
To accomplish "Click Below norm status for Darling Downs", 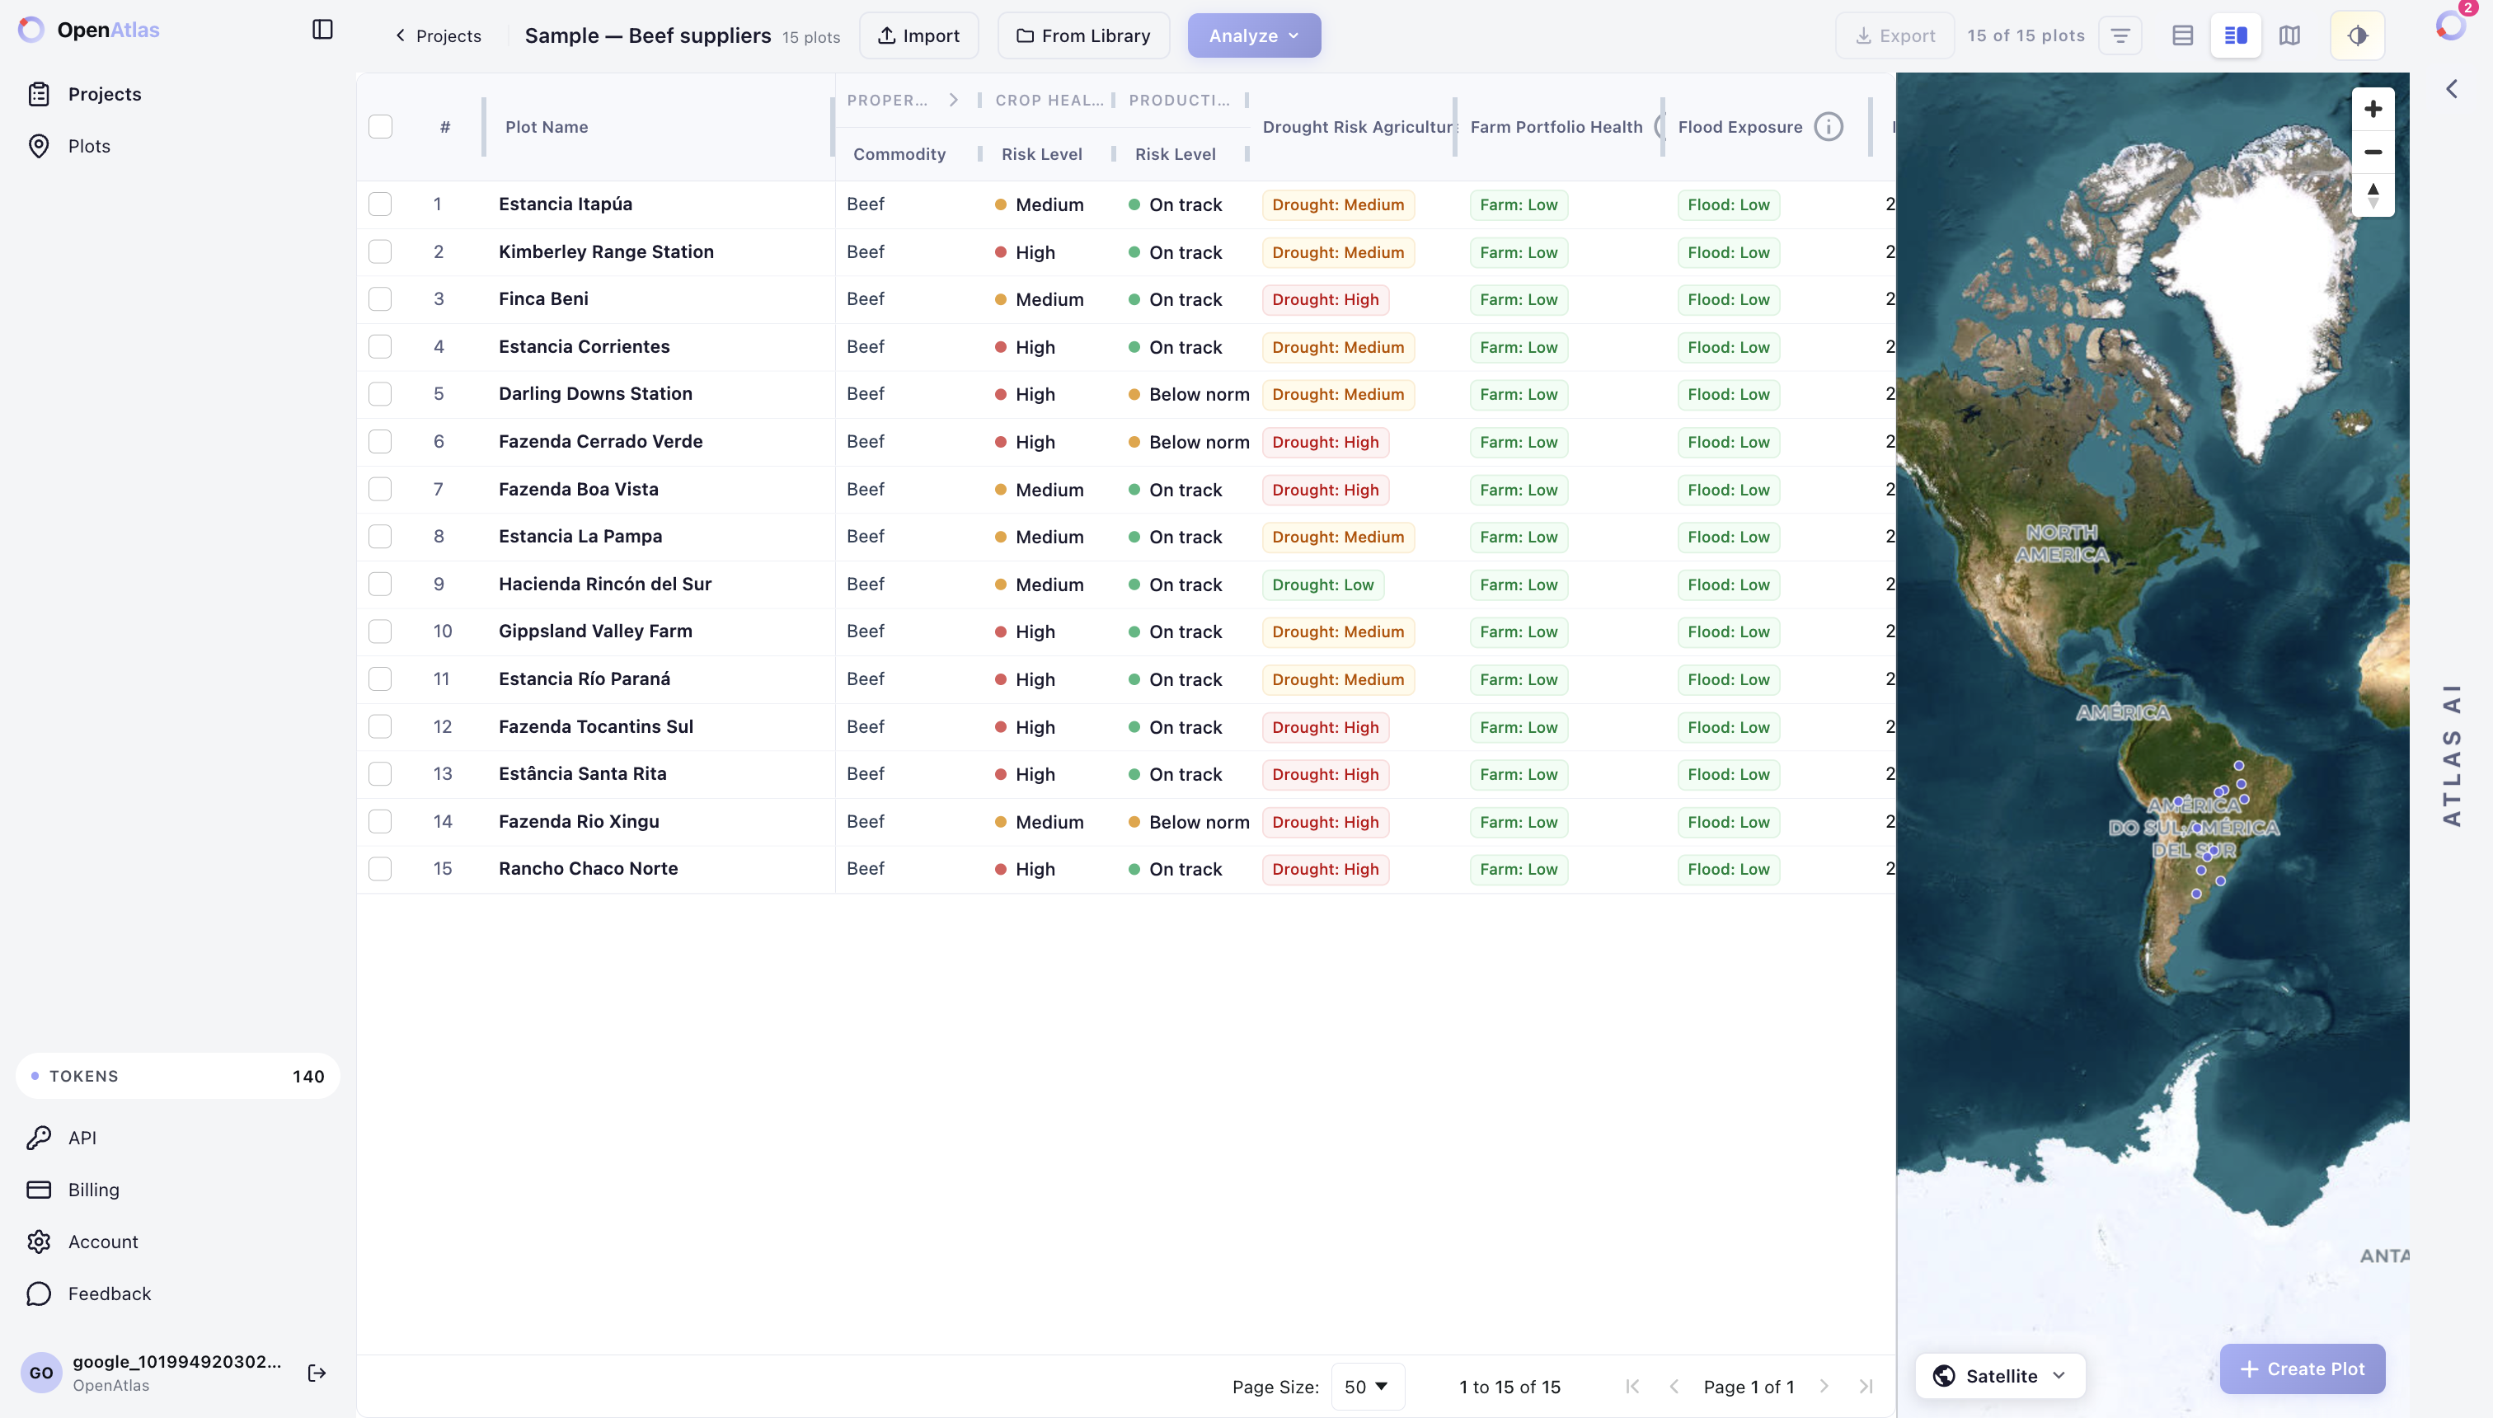I will click(x=1189, y=394).
